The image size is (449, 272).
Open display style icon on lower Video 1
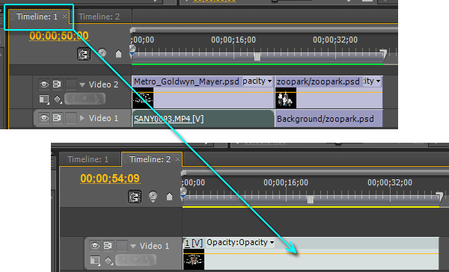point(95,260)
